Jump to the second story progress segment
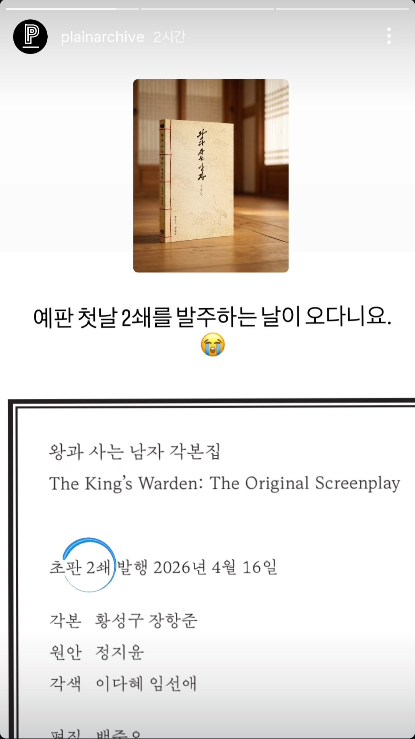 coord(207,8)
